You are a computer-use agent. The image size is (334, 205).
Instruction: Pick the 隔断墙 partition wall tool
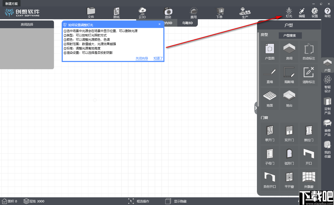coord(289,75)
